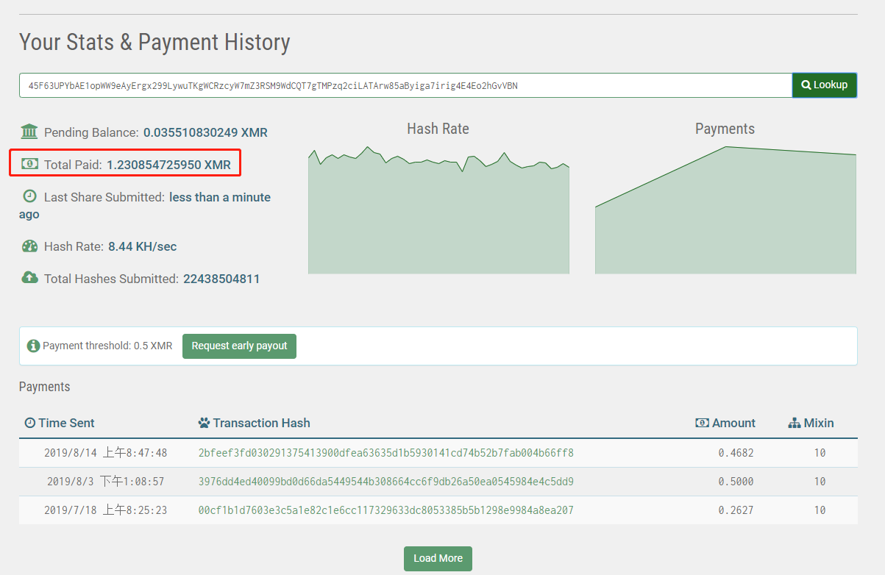Image resolution: width=885 pixels, height=575 pixels.
Task: Select the total hashes value 22438504811
Action: pos(221,279)
